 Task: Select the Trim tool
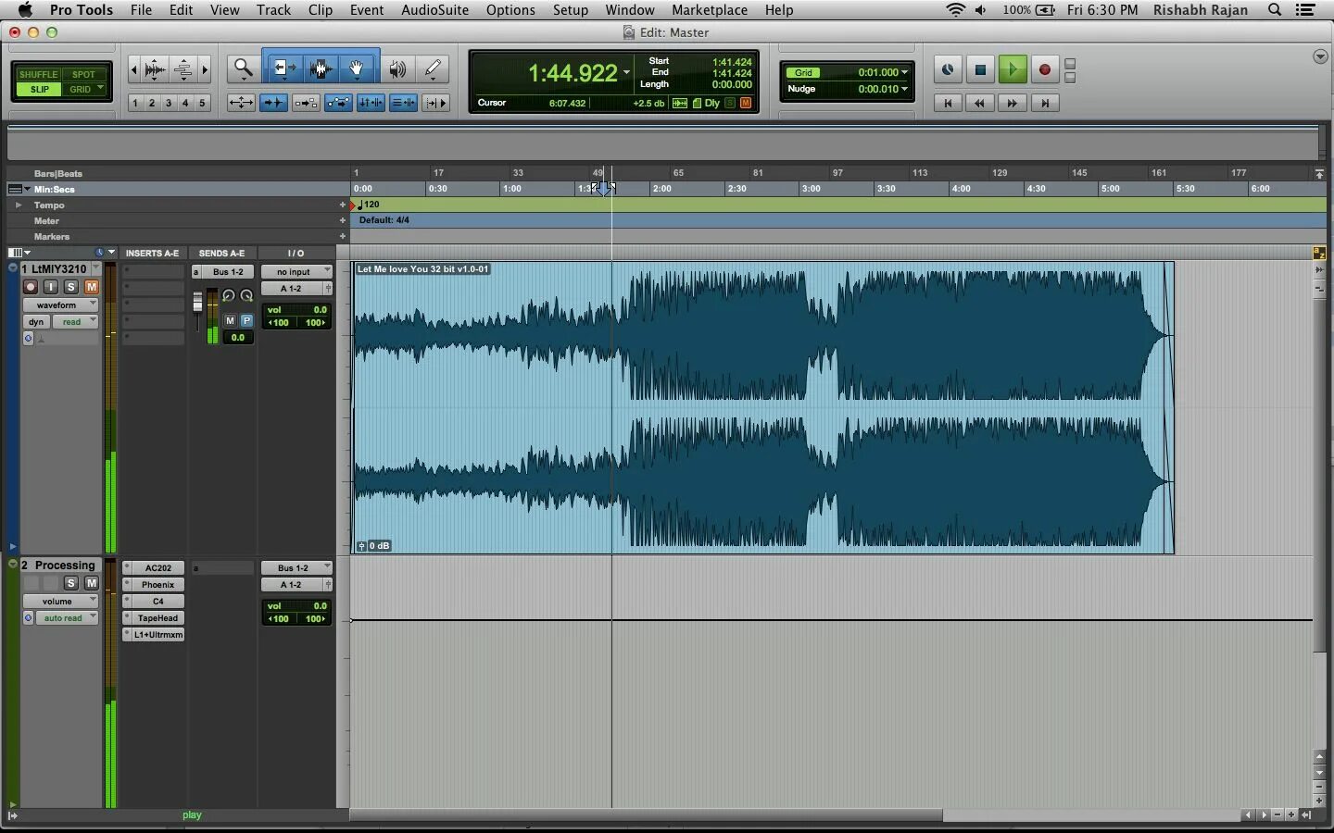click(x=283, y=69)
